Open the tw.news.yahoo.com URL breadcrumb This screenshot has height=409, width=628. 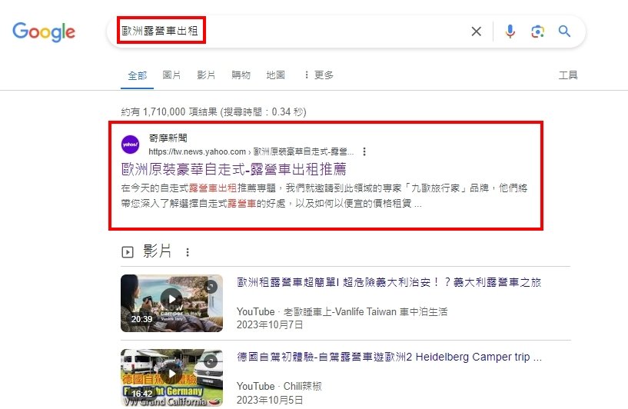[251, 151]
